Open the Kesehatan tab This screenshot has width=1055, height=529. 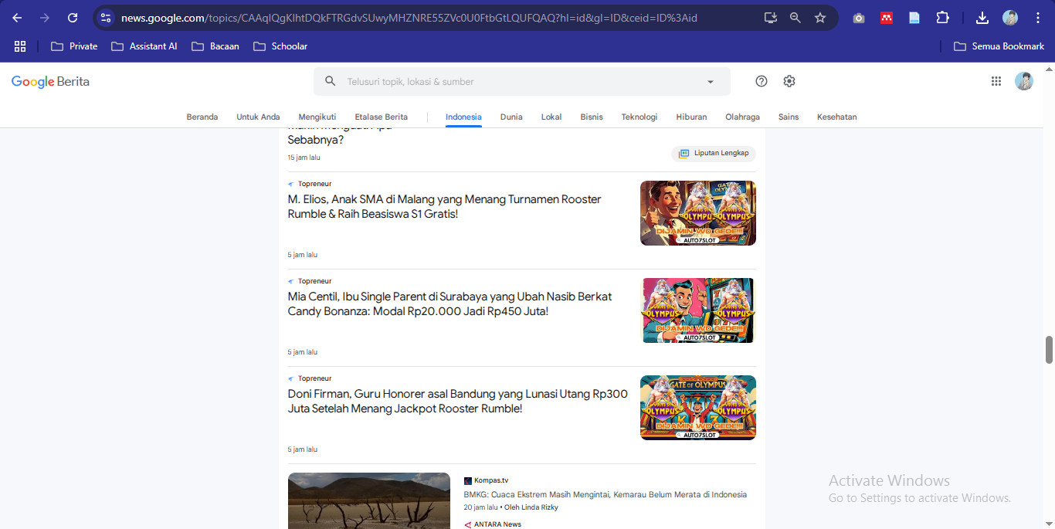coord(837,117)
